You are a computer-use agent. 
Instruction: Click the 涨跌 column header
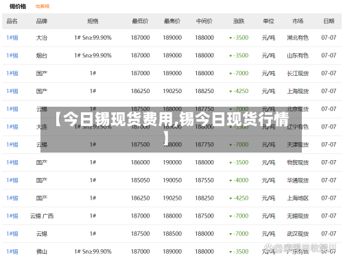[239, 21]
